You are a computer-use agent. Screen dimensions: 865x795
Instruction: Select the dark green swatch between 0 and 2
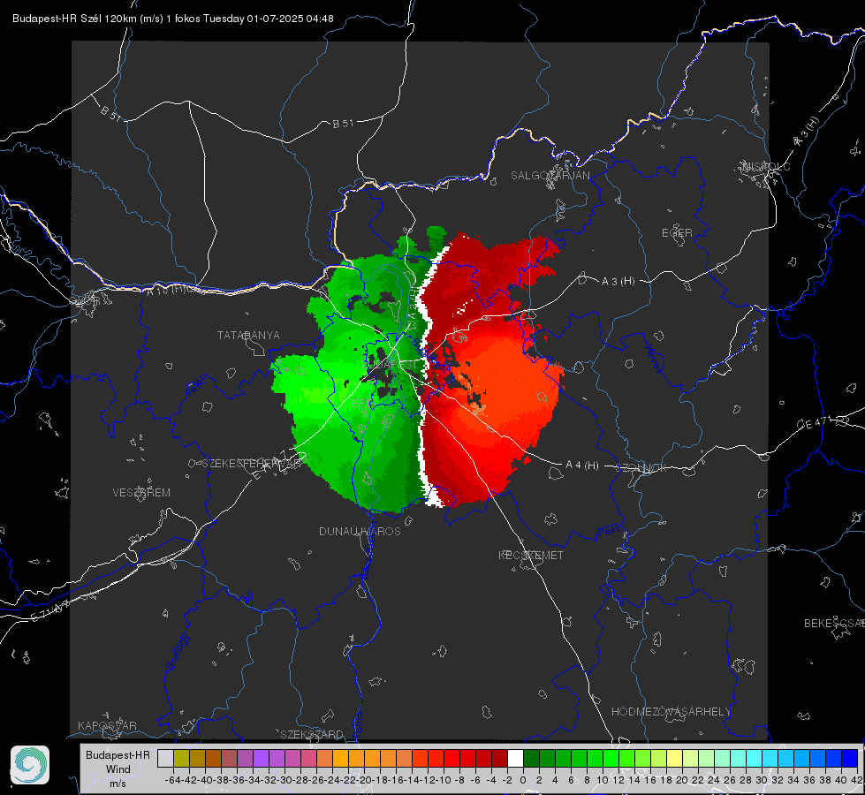531,759
